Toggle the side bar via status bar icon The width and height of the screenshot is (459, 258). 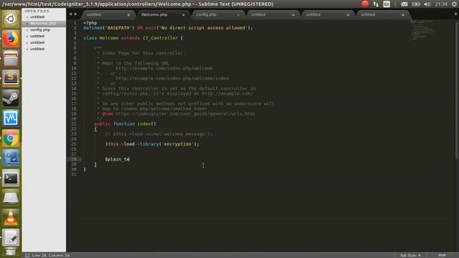(27, 255)
